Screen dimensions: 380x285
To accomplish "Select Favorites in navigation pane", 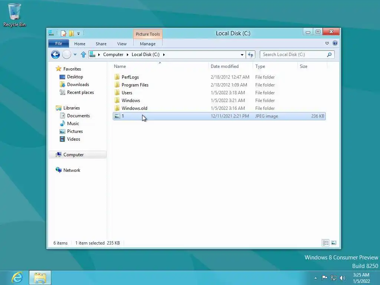I will (72, 69).
